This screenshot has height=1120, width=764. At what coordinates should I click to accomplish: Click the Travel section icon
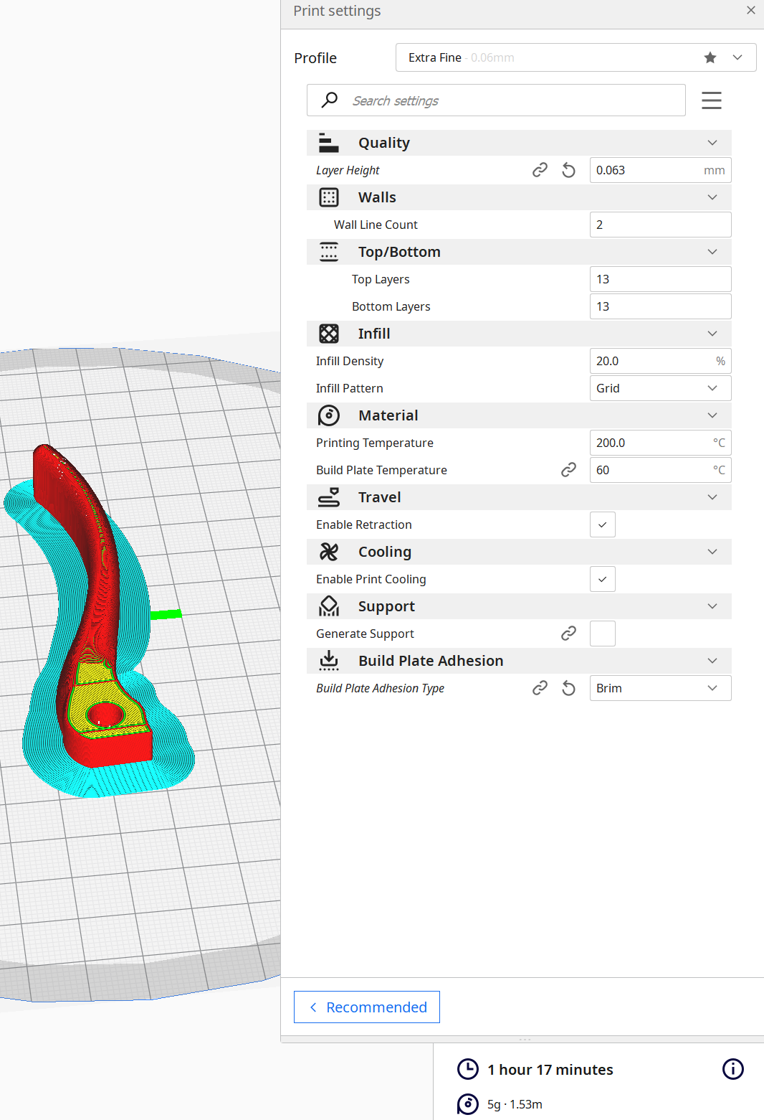(329, 497)
